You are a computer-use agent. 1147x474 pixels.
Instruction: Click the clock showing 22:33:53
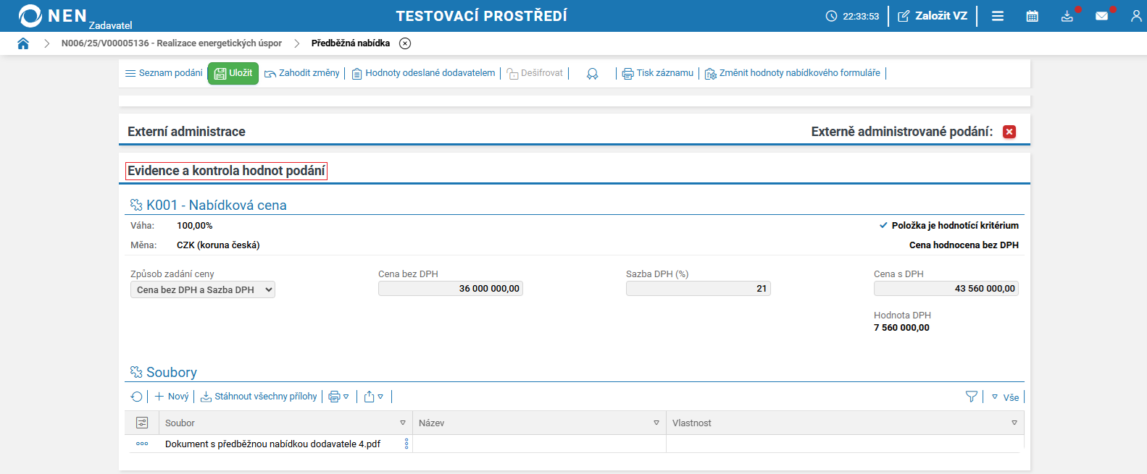coord(852,16)
